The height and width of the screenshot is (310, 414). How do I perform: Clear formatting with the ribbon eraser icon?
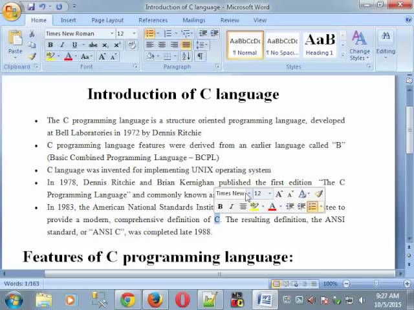pyautogui.click(x=132, y=45)
